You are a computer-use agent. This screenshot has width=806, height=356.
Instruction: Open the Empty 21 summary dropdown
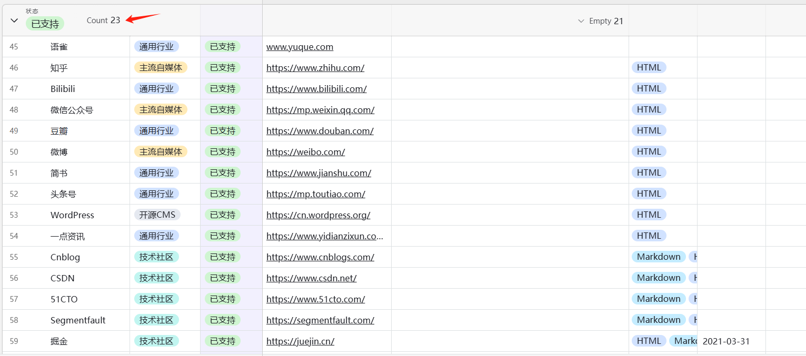point(600,21)
